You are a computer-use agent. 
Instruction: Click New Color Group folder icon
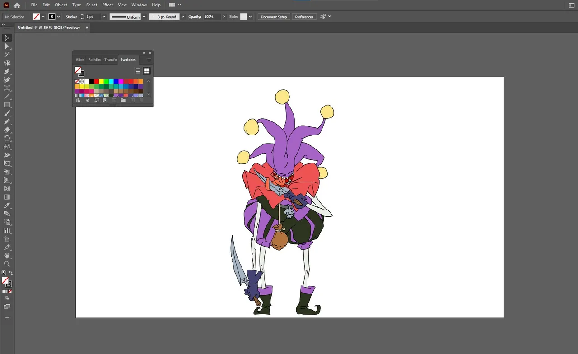coord(123,100)
